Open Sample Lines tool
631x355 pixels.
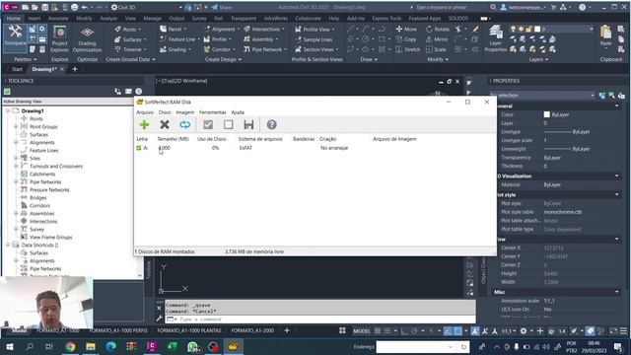314,39
